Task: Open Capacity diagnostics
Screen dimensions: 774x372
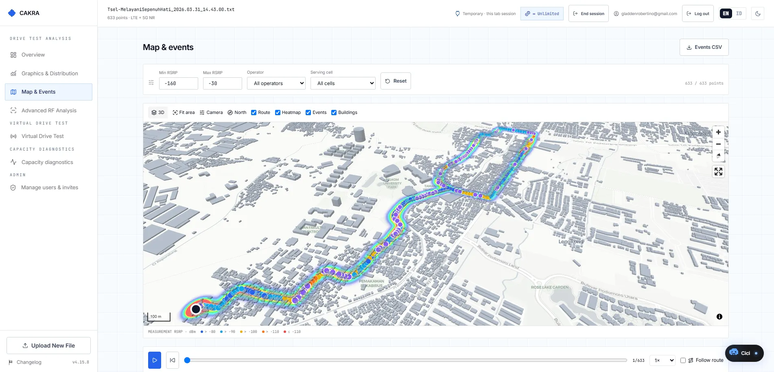Action: [48, 162]
